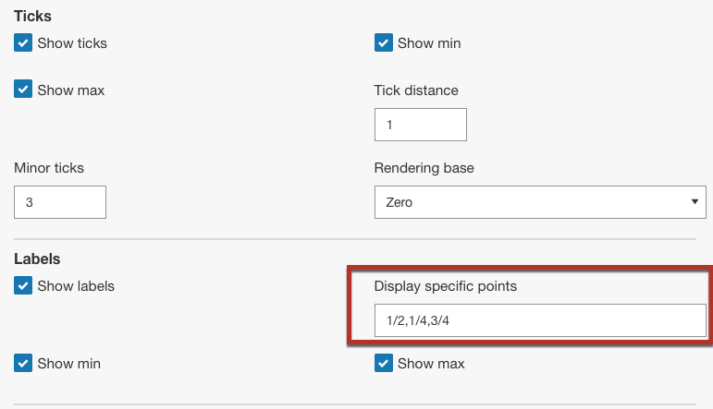
Task: Click the Labels section heading
Action: point(37,259)
